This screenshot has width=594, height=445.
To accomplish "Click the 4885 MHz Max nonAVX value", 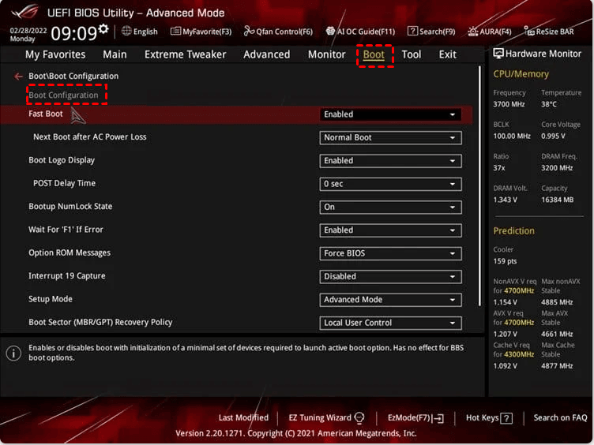I will click(x=557, y=302).
